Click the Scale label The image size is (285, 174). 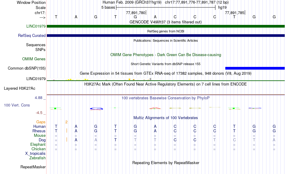point(40,7)
